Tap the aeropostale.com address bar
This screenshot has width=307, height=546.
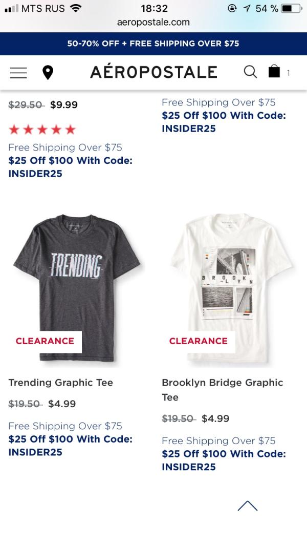153,22
